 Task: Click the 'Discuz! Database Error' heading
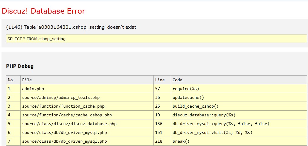[x=43, y=11]
